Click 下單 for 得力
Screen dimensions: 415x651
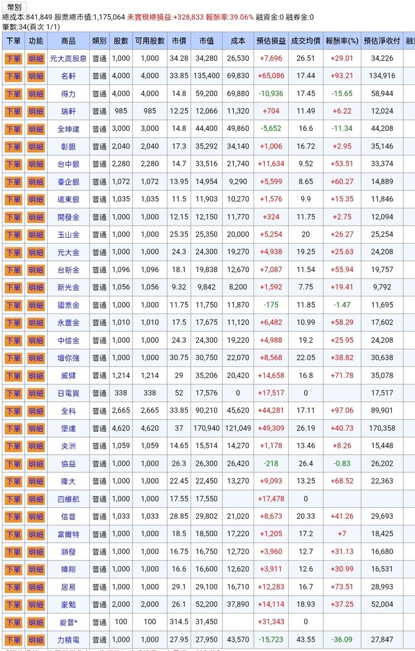(13, 94)
